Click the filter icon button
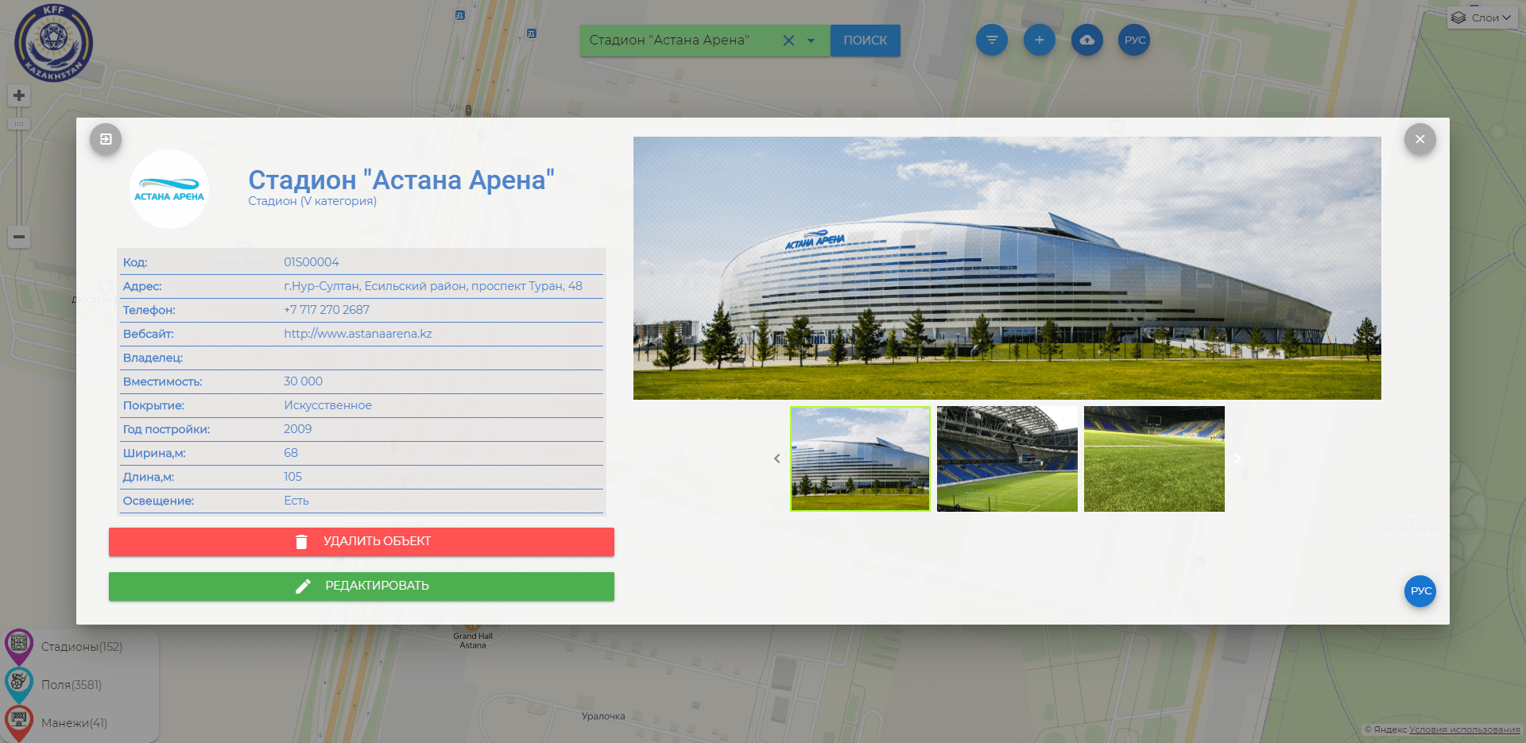Image resolution: width=1526 pixels, height=743 pixels. pyautogui.click(x=991, y=40)
